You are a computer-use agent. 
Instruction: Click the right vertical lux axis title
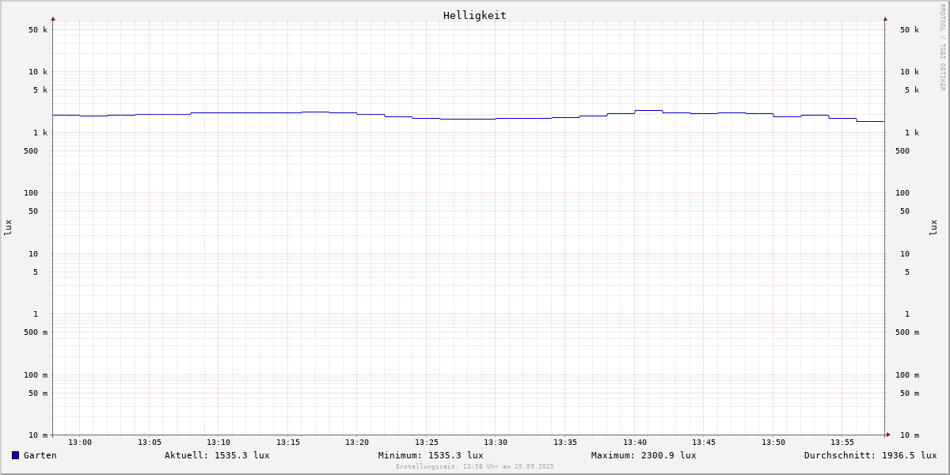[933, 227]
